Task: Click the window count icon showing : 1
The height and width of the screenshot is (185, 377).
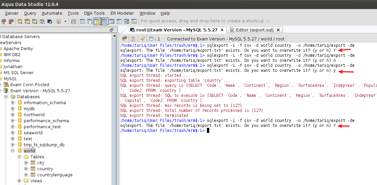Action: 154,39
